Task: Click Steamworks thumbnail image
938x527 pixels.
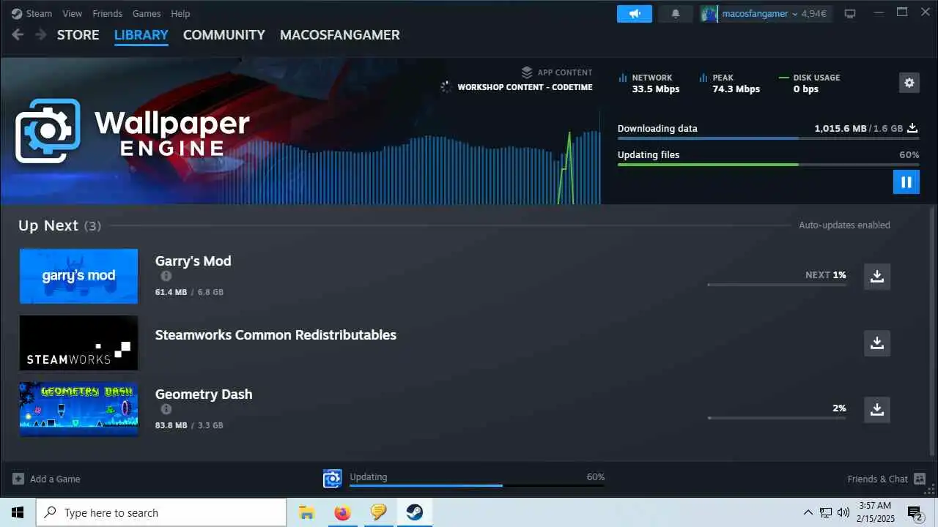Action: [x=78, y=343]
